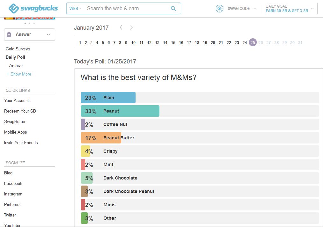Visit Facebook under Socialize
The image size is (323, 227).
pyautogui.click(x=13, y=183)
